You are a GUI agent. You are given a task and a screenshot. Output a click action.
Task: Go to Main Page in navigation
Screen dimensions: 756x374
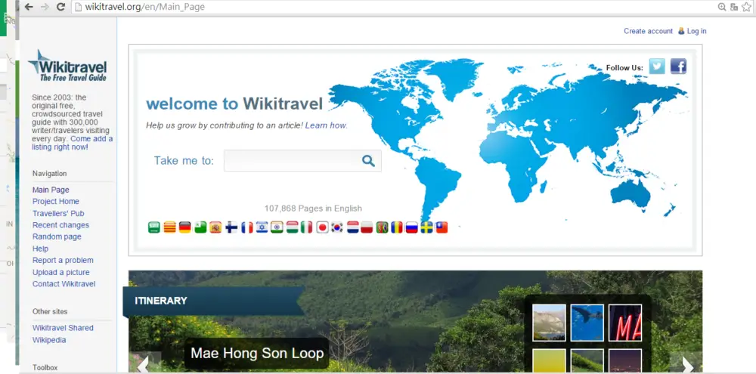pyautogui.click(x=51, y=190)
